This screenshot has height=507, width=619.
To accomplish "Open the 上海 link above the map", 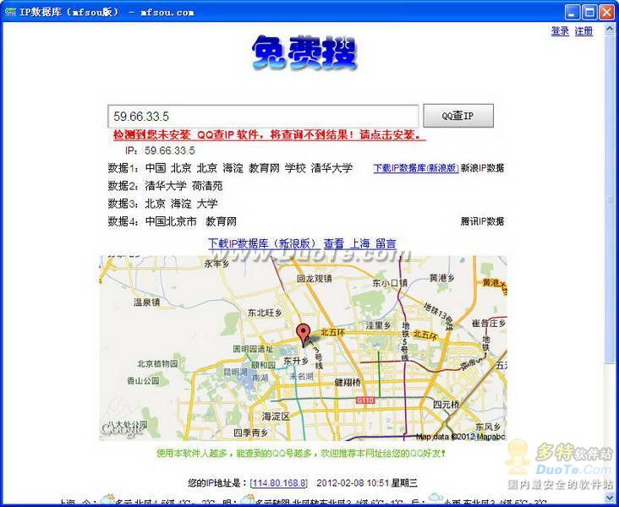I will (x=359, y=243).
